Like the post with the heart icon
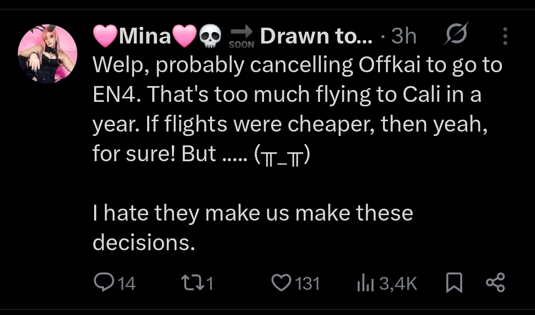535x315 pixels. tap(281, 283)
